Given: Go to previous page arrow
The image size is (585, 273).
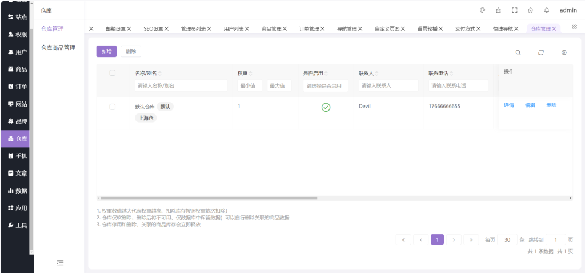Looking at the screenshot, I should (x=421, y=239).
